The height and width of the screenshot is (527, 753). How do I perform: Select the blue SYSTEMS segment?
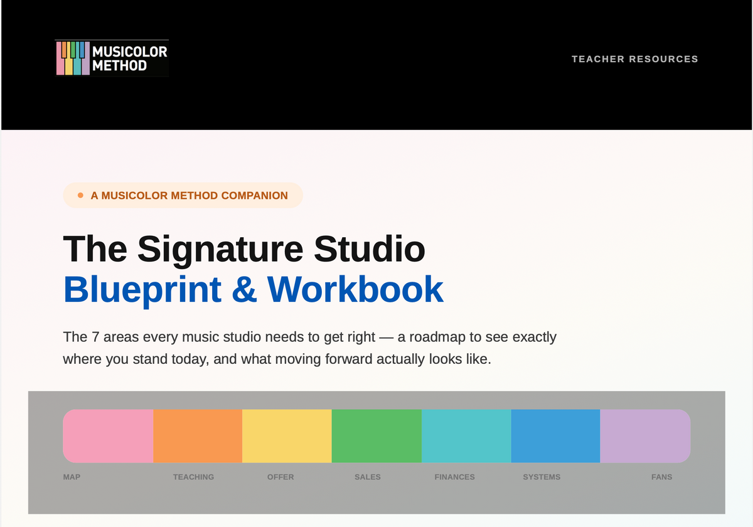[556, 436]
